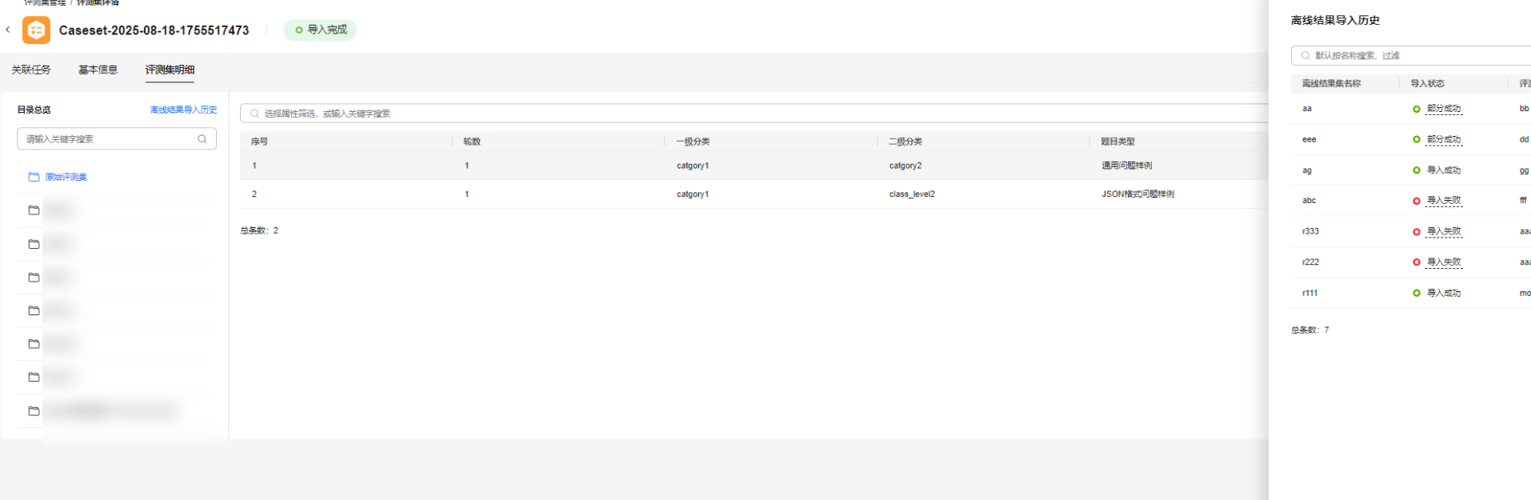Click the 目录总览 heading

coord(34,110)
